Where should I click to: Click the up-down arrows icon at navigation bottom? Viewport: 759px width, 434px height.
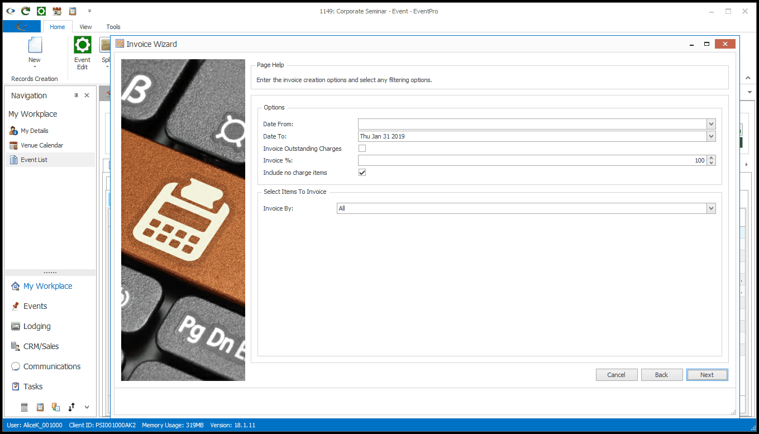[71, 407]
